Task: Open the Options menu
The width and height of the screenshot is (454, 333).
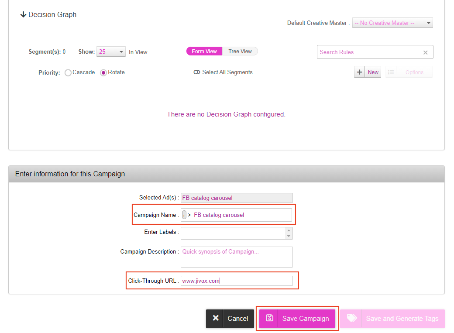Action: click(414, 72)
